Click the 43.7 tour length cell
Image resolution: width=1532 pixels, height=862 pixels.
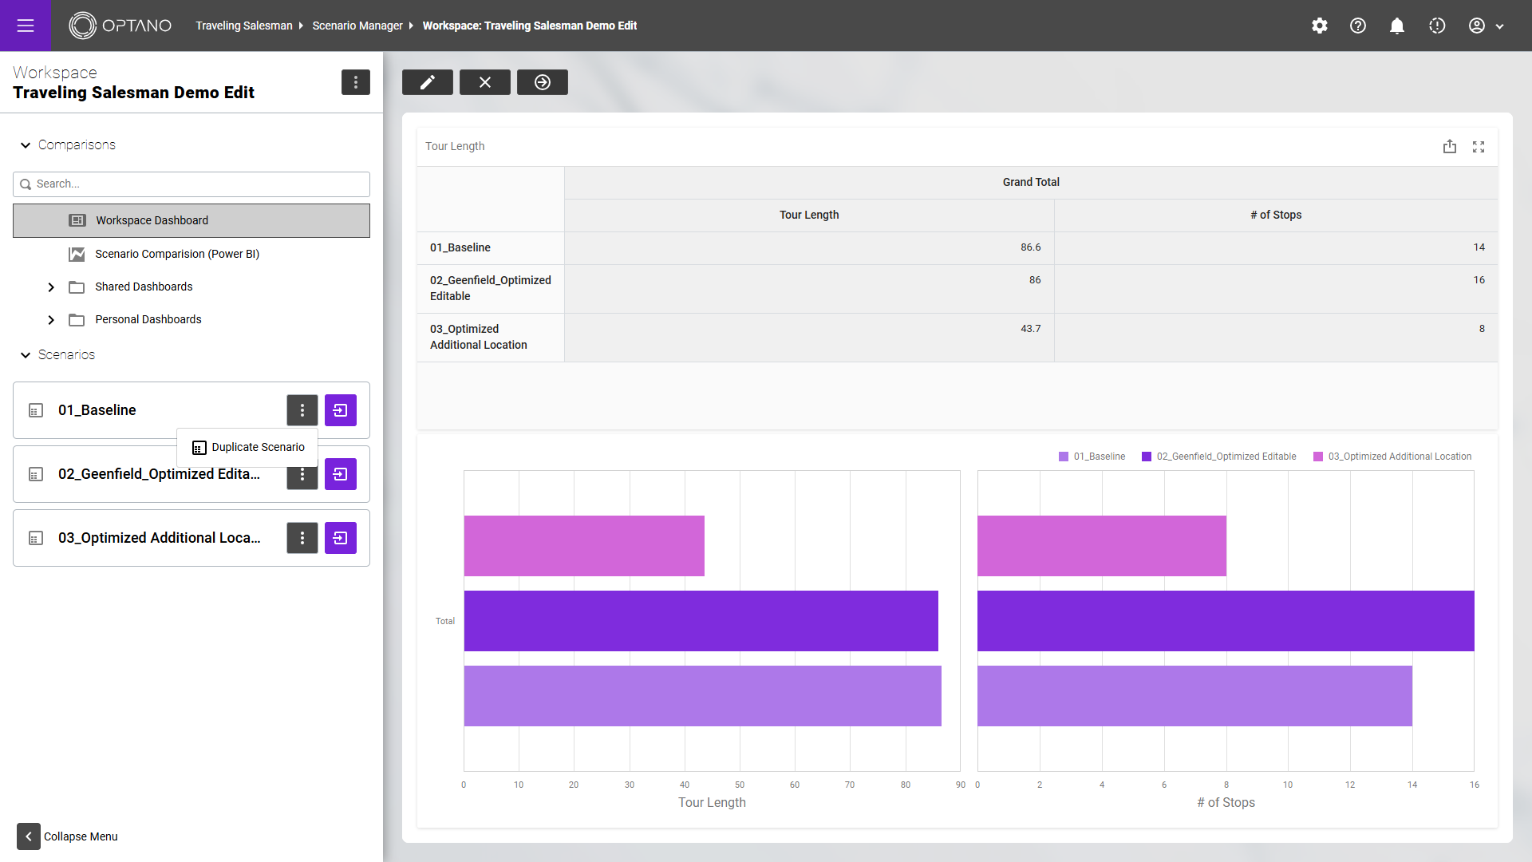[x=809, y=337]
